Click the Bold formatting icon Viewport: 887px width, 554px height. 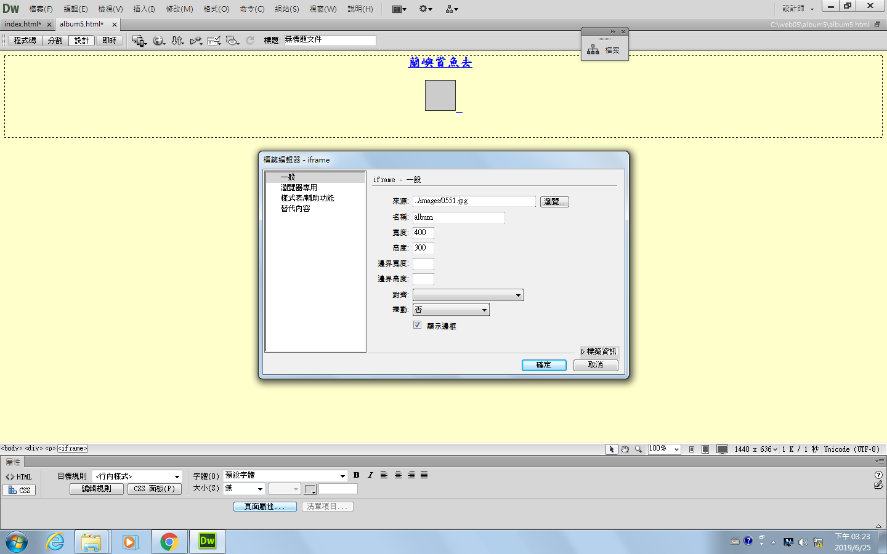[356, 475]
